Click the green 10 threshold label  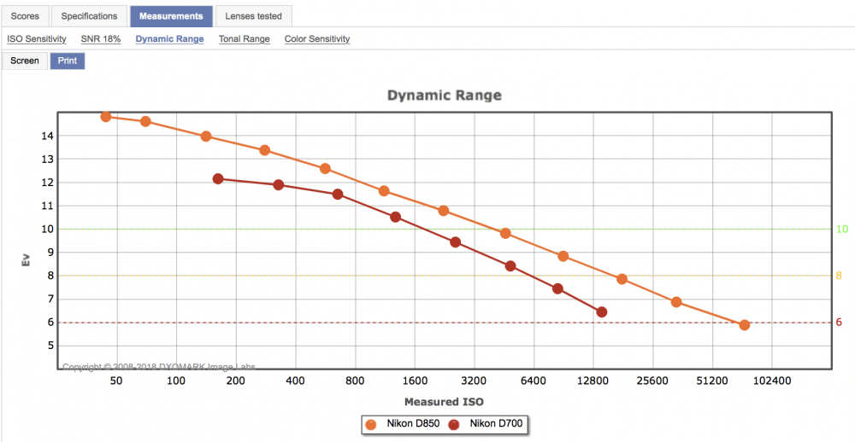842,229
